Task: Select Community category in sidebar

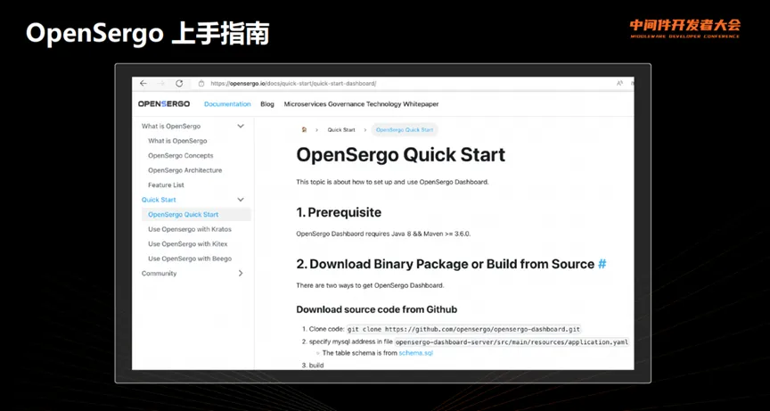Action: coord(159,274)
